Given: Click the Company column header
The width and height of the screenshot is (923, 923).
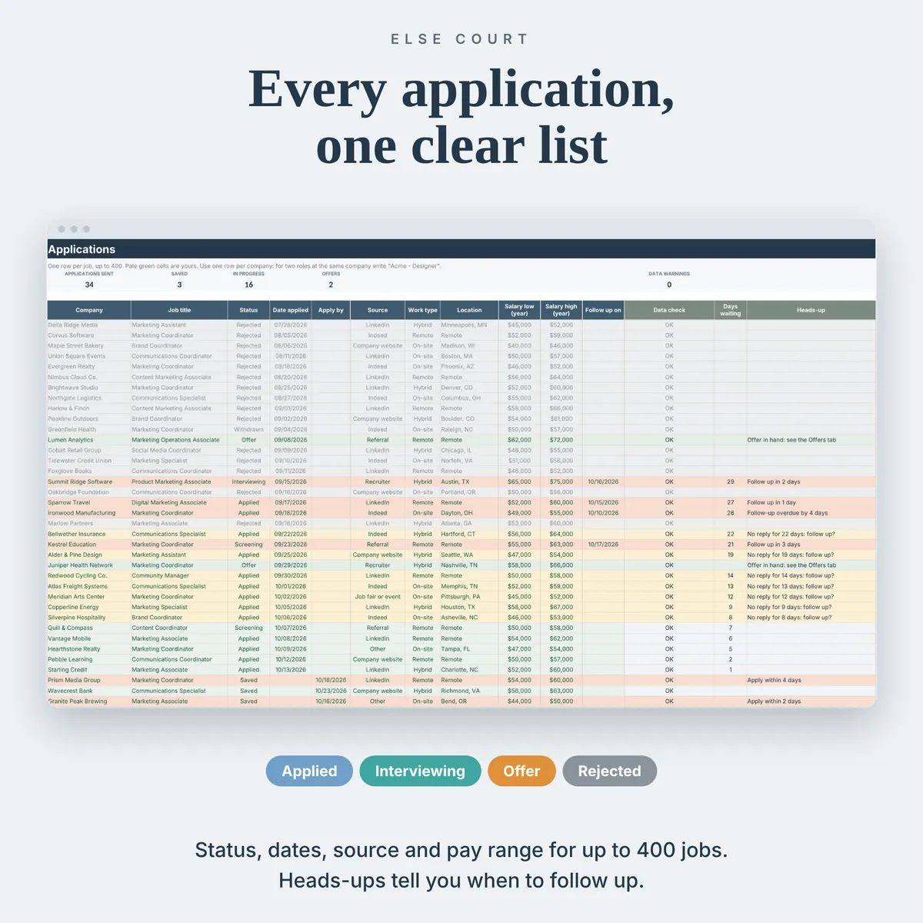Looking at the screenshot, I should [x=89, y=310].
